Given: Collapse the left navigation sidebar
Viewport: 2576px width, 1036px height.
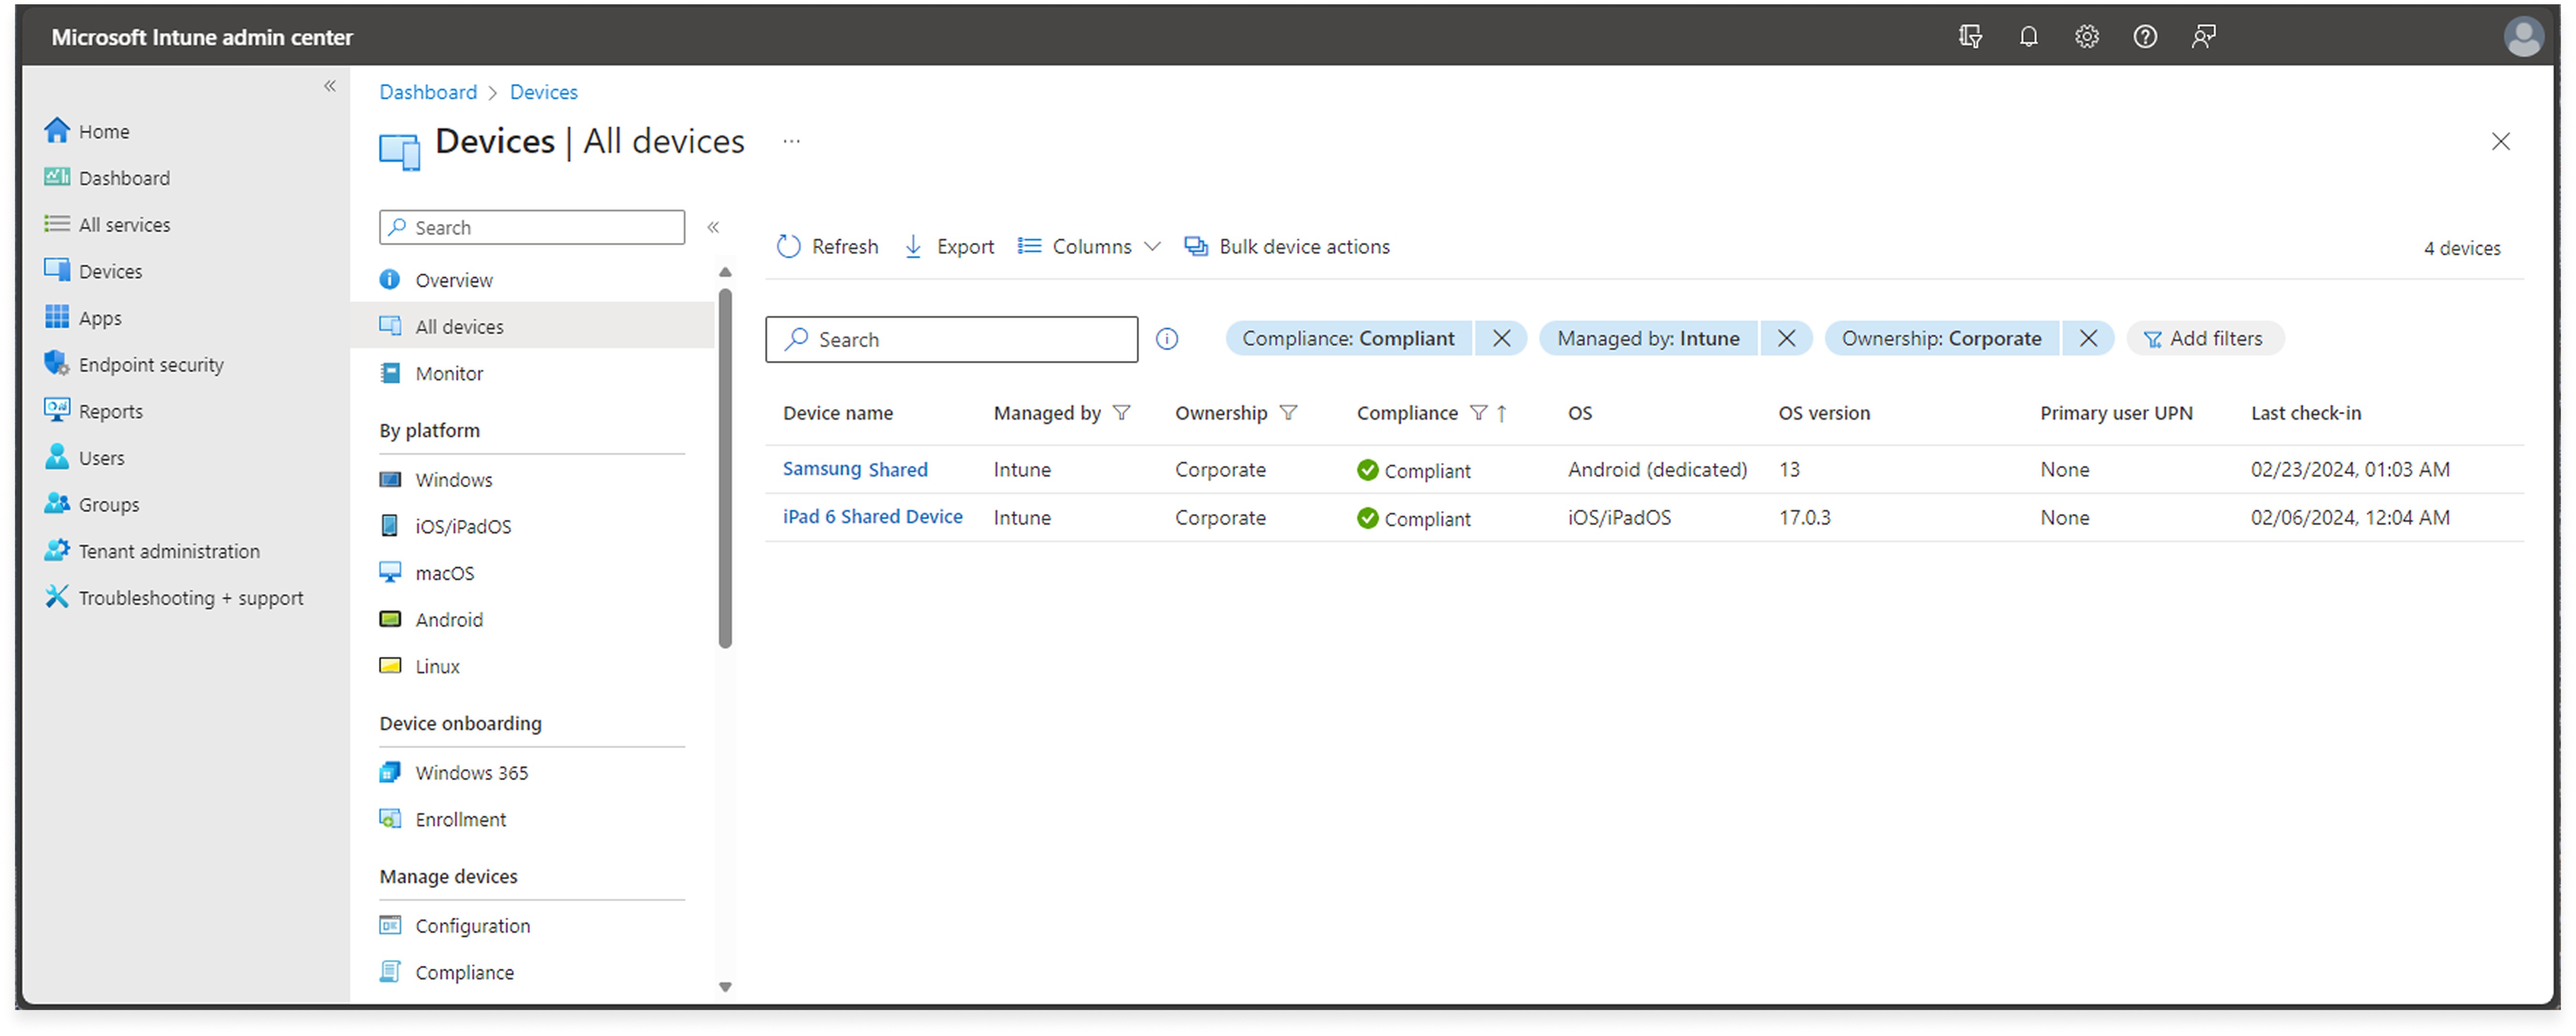Looking at the screenshot, I should 330,86.
